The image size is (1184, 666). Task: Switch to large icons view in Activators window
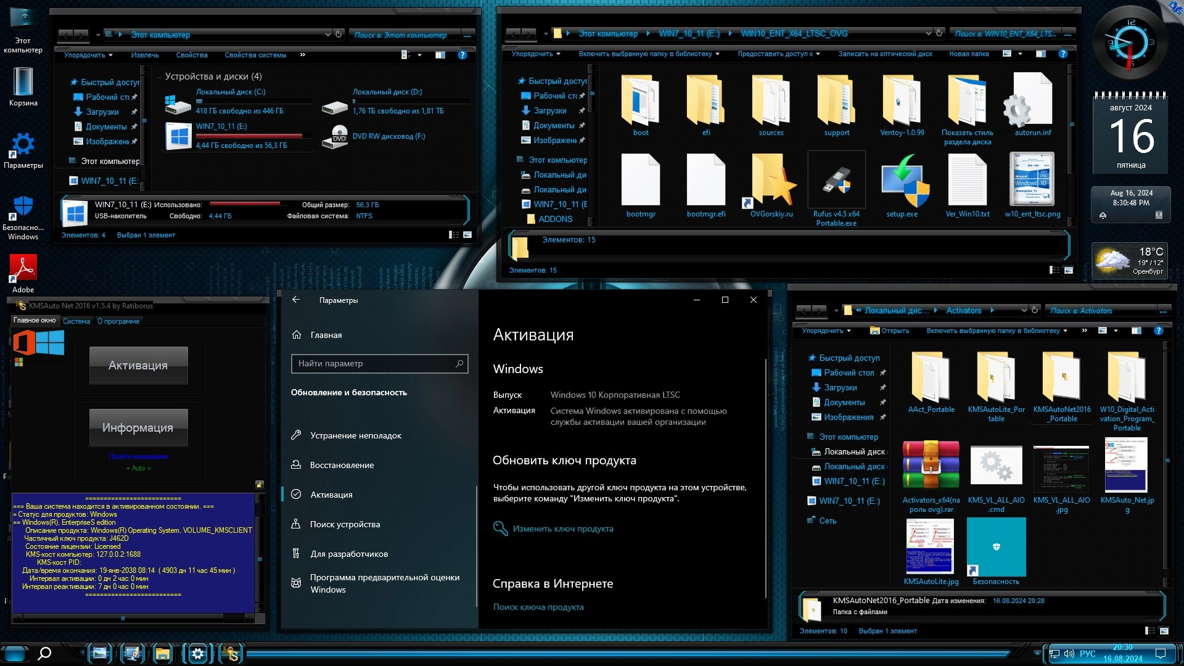(1164, 631)
